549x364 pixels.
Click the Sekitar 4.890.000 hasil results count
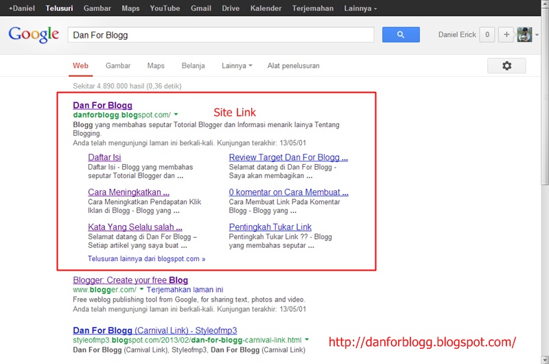pos(127,86)
